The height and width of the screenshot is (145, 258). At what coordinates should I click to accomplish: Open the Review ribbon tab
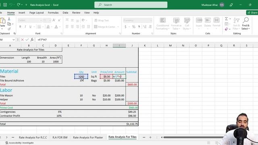(x=76, y=12)
